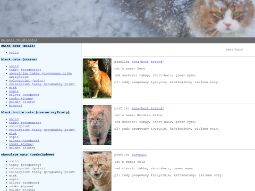Click 'mink' under chocolate cats
Screen dimensions: 255x191
13,175
